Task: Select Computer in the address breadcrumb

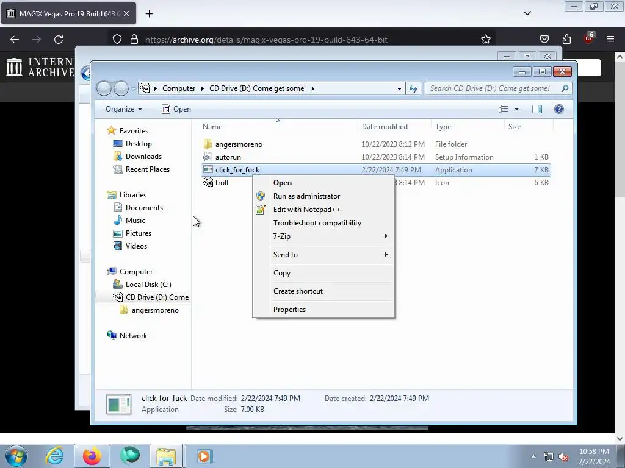Action: [x=179, y=88]
